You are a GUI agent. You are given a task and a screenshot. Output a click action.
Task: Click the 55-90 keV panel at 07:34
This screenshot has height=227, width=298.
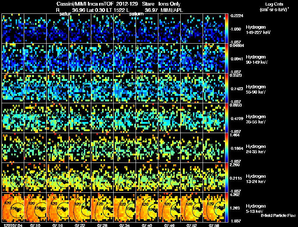[125, 88]
